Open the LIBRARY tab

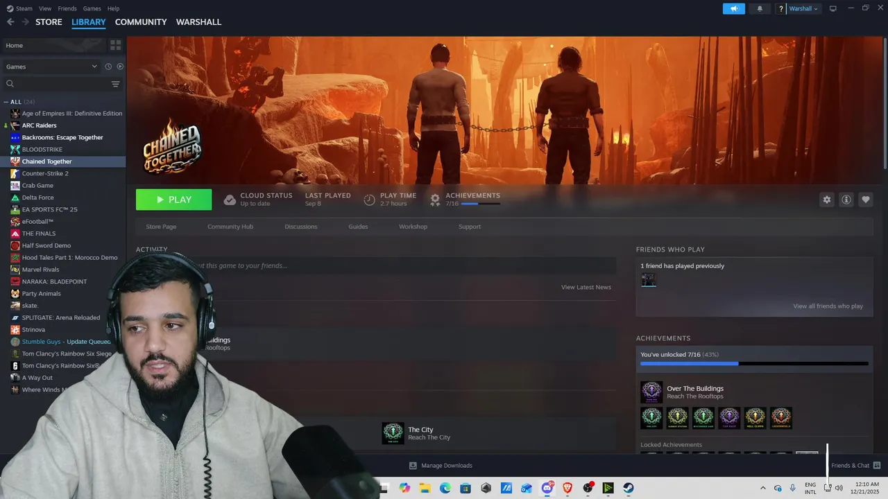coord(89,22)
